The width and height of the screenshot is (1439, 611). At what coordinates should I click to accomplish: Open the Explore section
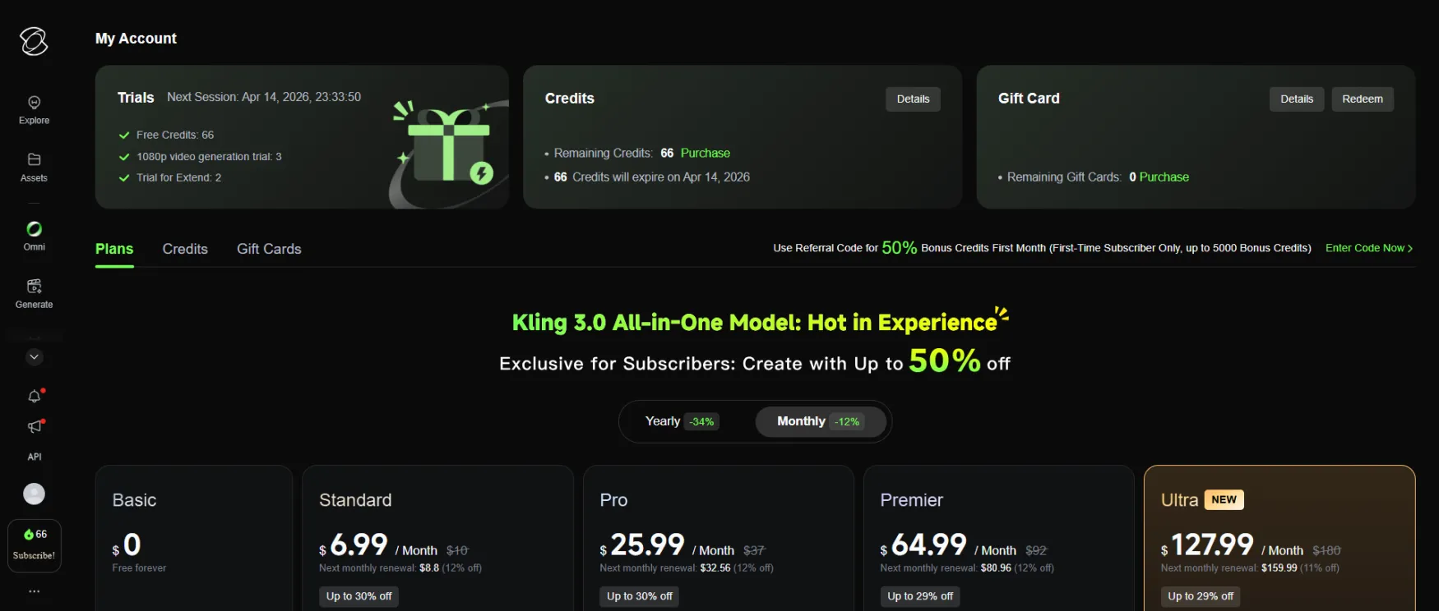click(x=34, y=109)
